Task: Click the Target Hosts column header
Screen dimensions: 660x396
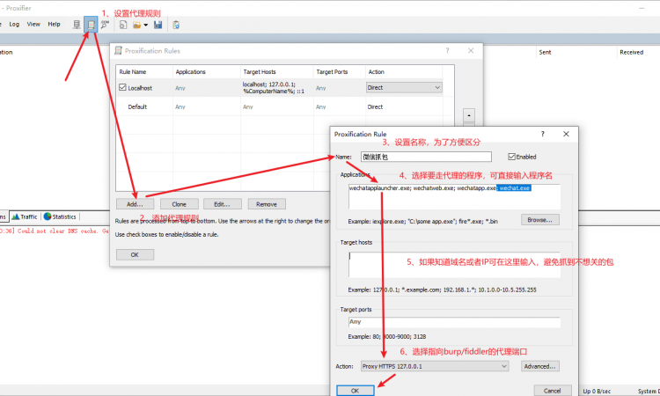Action: click(x=277, y=72)
